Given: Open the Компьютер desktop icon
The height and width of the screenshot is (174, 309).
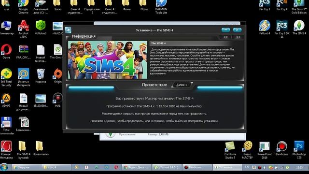Looking at the screenshot, I should 6,28.
